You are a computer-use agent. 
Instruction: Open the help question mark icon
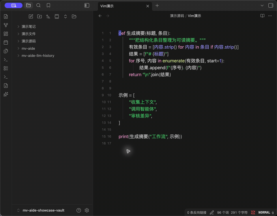pyautogui.click(x=78, y=210)
